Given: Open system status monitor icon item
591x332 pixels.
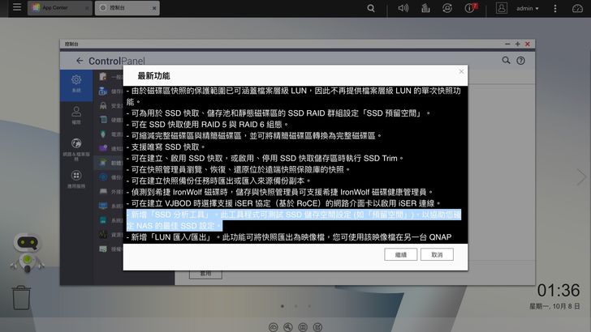Looking at the screenshot, I should click(103, 206).
